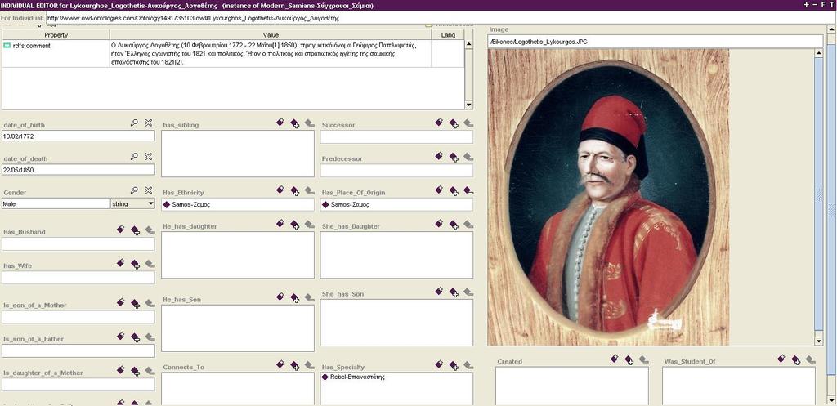Image resolution: width=837 pixels, height=406 pixels.
Task: Click the magnifier icon next to date_of_death
Action: click(134, 157)
